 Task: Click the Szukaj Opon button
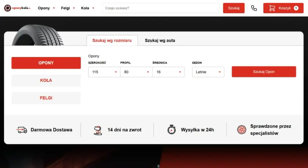tap(264, 72)
